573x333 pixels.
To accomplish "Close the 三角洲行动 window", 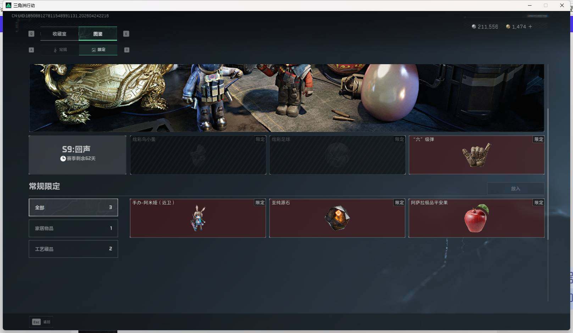I will [562, 5].
